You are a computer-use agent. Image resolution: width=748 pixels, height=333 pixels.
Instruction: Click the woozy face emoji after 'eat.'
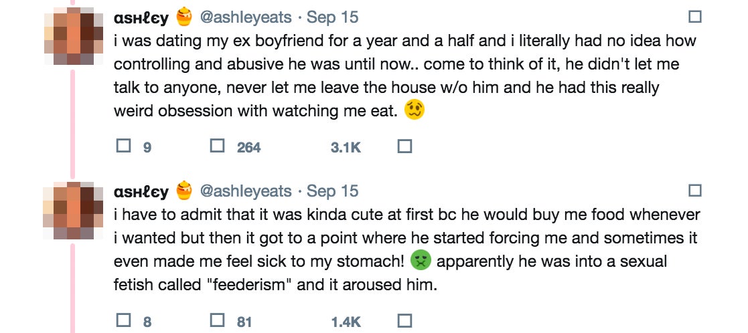[415, 111]
